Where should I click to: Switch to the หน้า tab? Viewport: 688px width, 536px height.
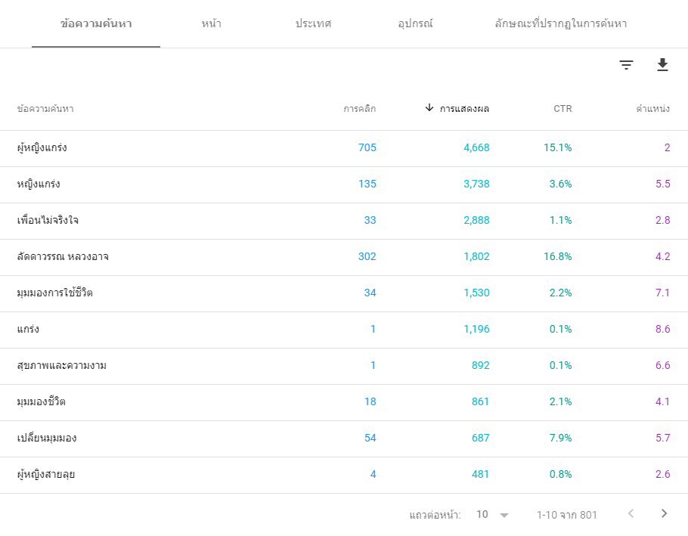[211, 23]
